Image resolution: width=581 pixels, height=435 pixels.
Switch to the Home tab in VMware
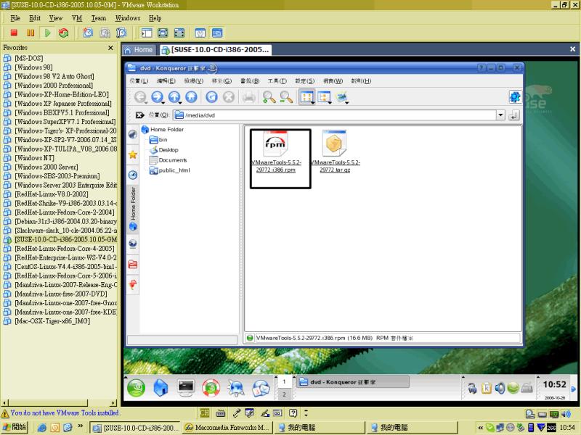click(138, 49)
